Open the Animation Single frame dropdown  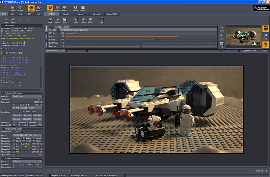(27, 96)
